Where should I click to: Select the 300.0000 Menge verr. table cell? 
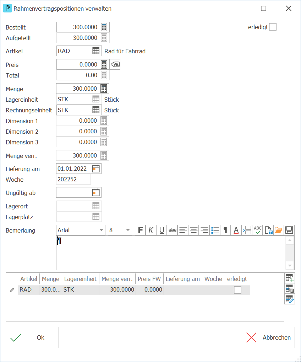click(117, 290)
